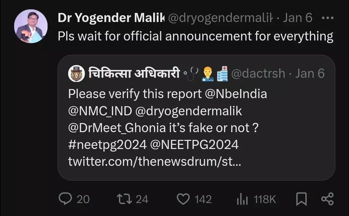Image resolution: width=349 pixels, height=216 pixels.
Task: Open Dr Yogender Malik's profile picture
Action: pyautogui.click(x=31, y=26)
